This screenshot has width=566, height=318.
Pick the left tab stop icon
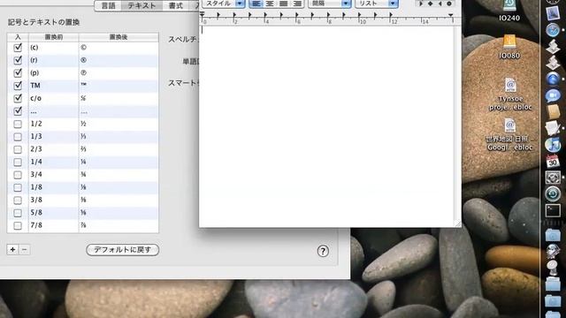421,4
